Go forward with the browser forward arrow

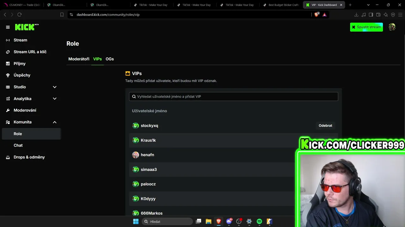pos(12,15)
